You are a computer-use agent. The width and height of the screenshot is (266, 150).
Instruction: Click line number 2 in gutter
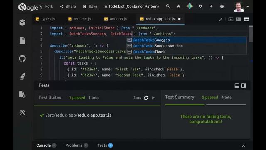point(41,34)
